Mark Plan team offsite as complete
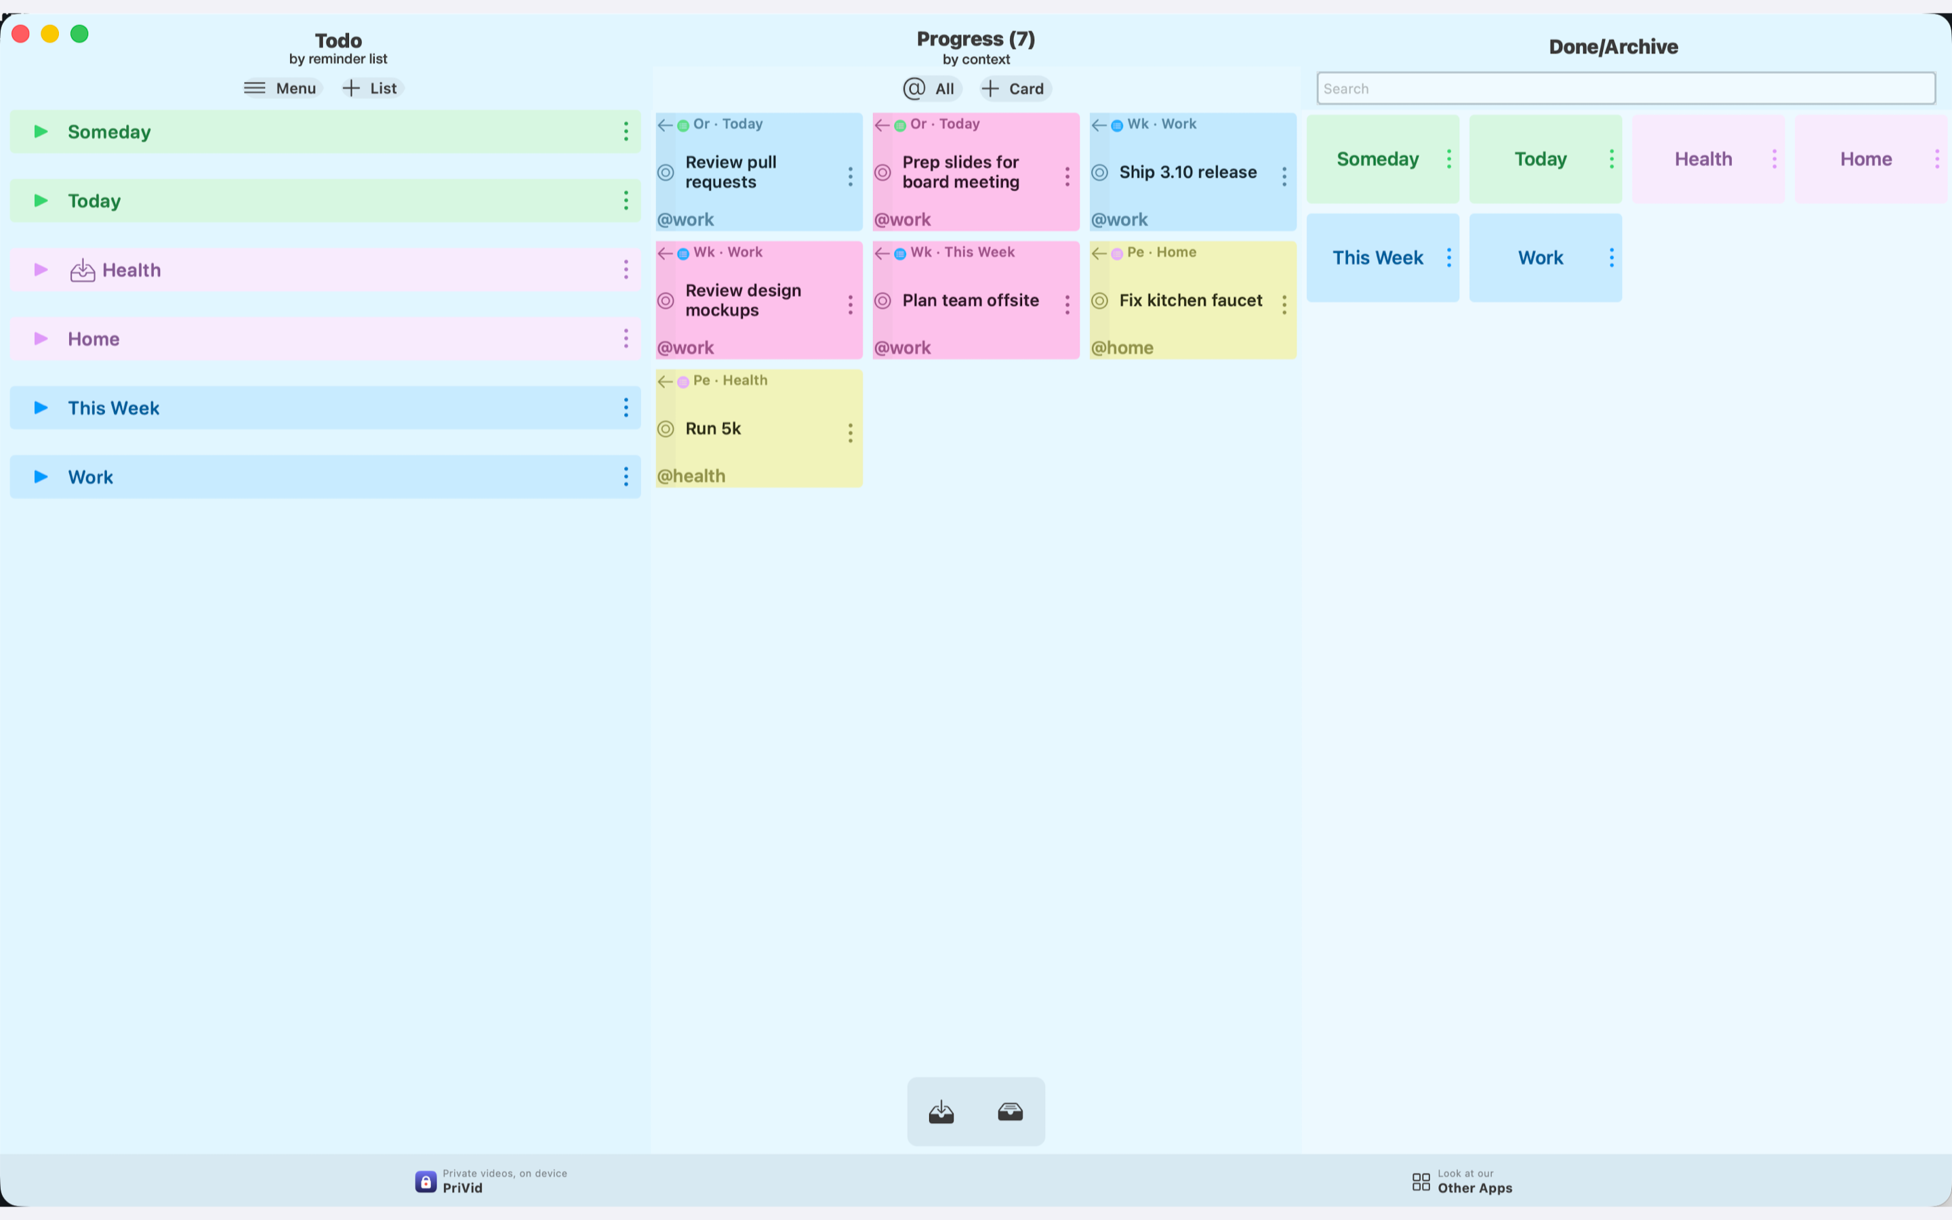Screen dimensions: 1952x1220 coord(882,301)
